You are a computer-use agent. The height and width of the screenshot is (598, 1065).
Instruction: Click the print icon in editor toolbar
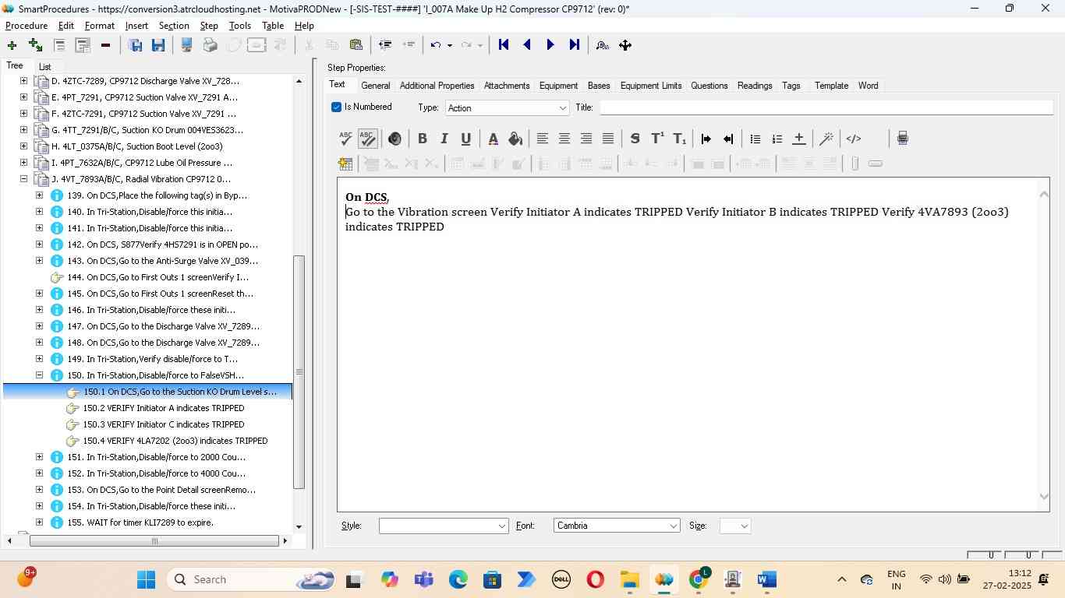(902, 139)
